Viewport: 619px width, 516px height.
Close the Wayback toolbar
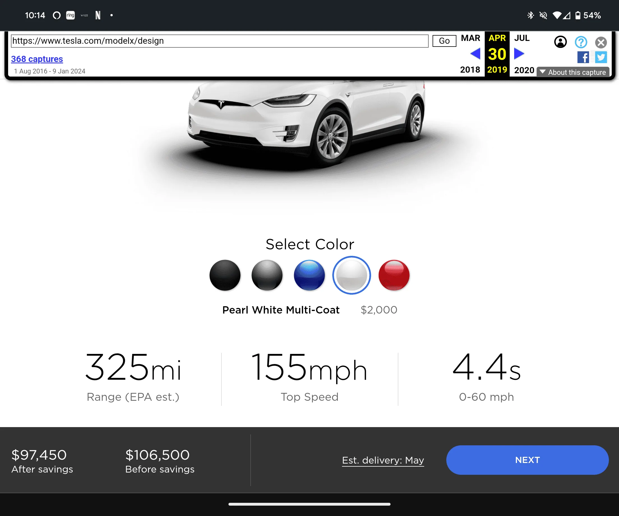point(601,42)
